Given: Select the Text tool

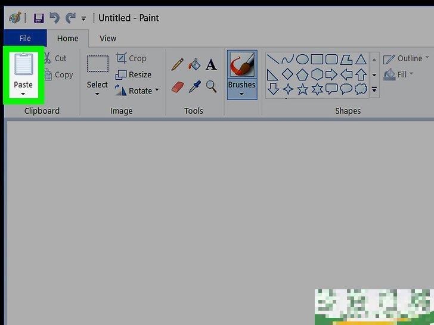Looking at the screenshot, I should click(211, 65).
